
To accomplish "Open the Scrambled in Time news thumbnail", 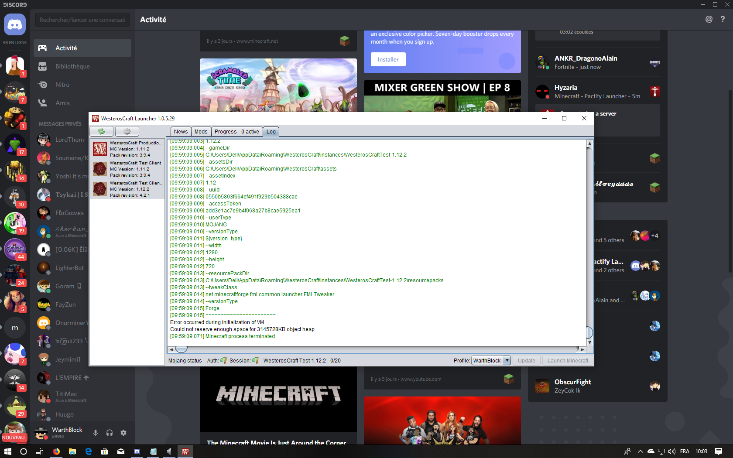I will (x=278, y=85).
